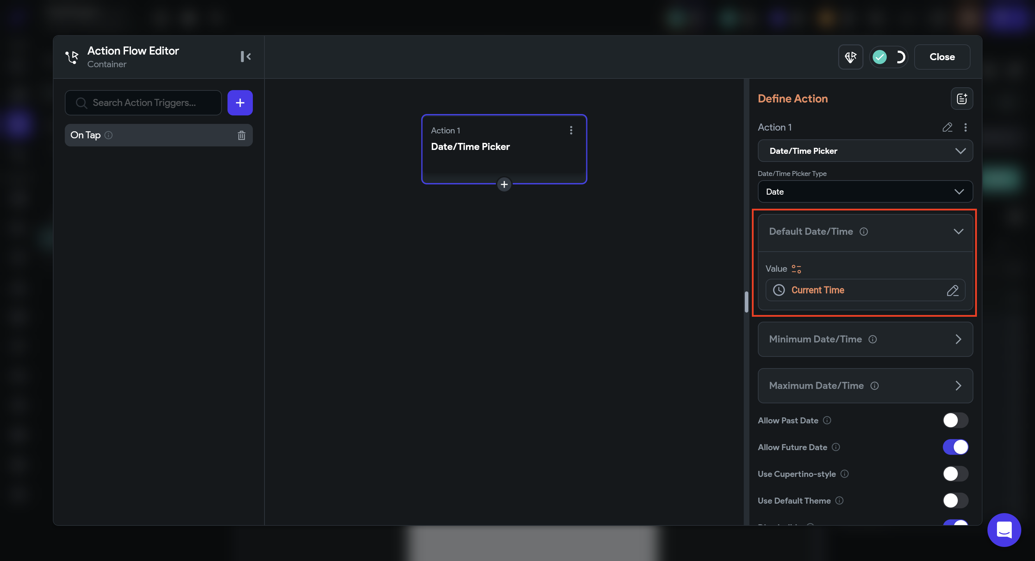Expand the Maximum Date/Time section
The width and height of the screenshot is (1035, 561).
coord(865,385)
